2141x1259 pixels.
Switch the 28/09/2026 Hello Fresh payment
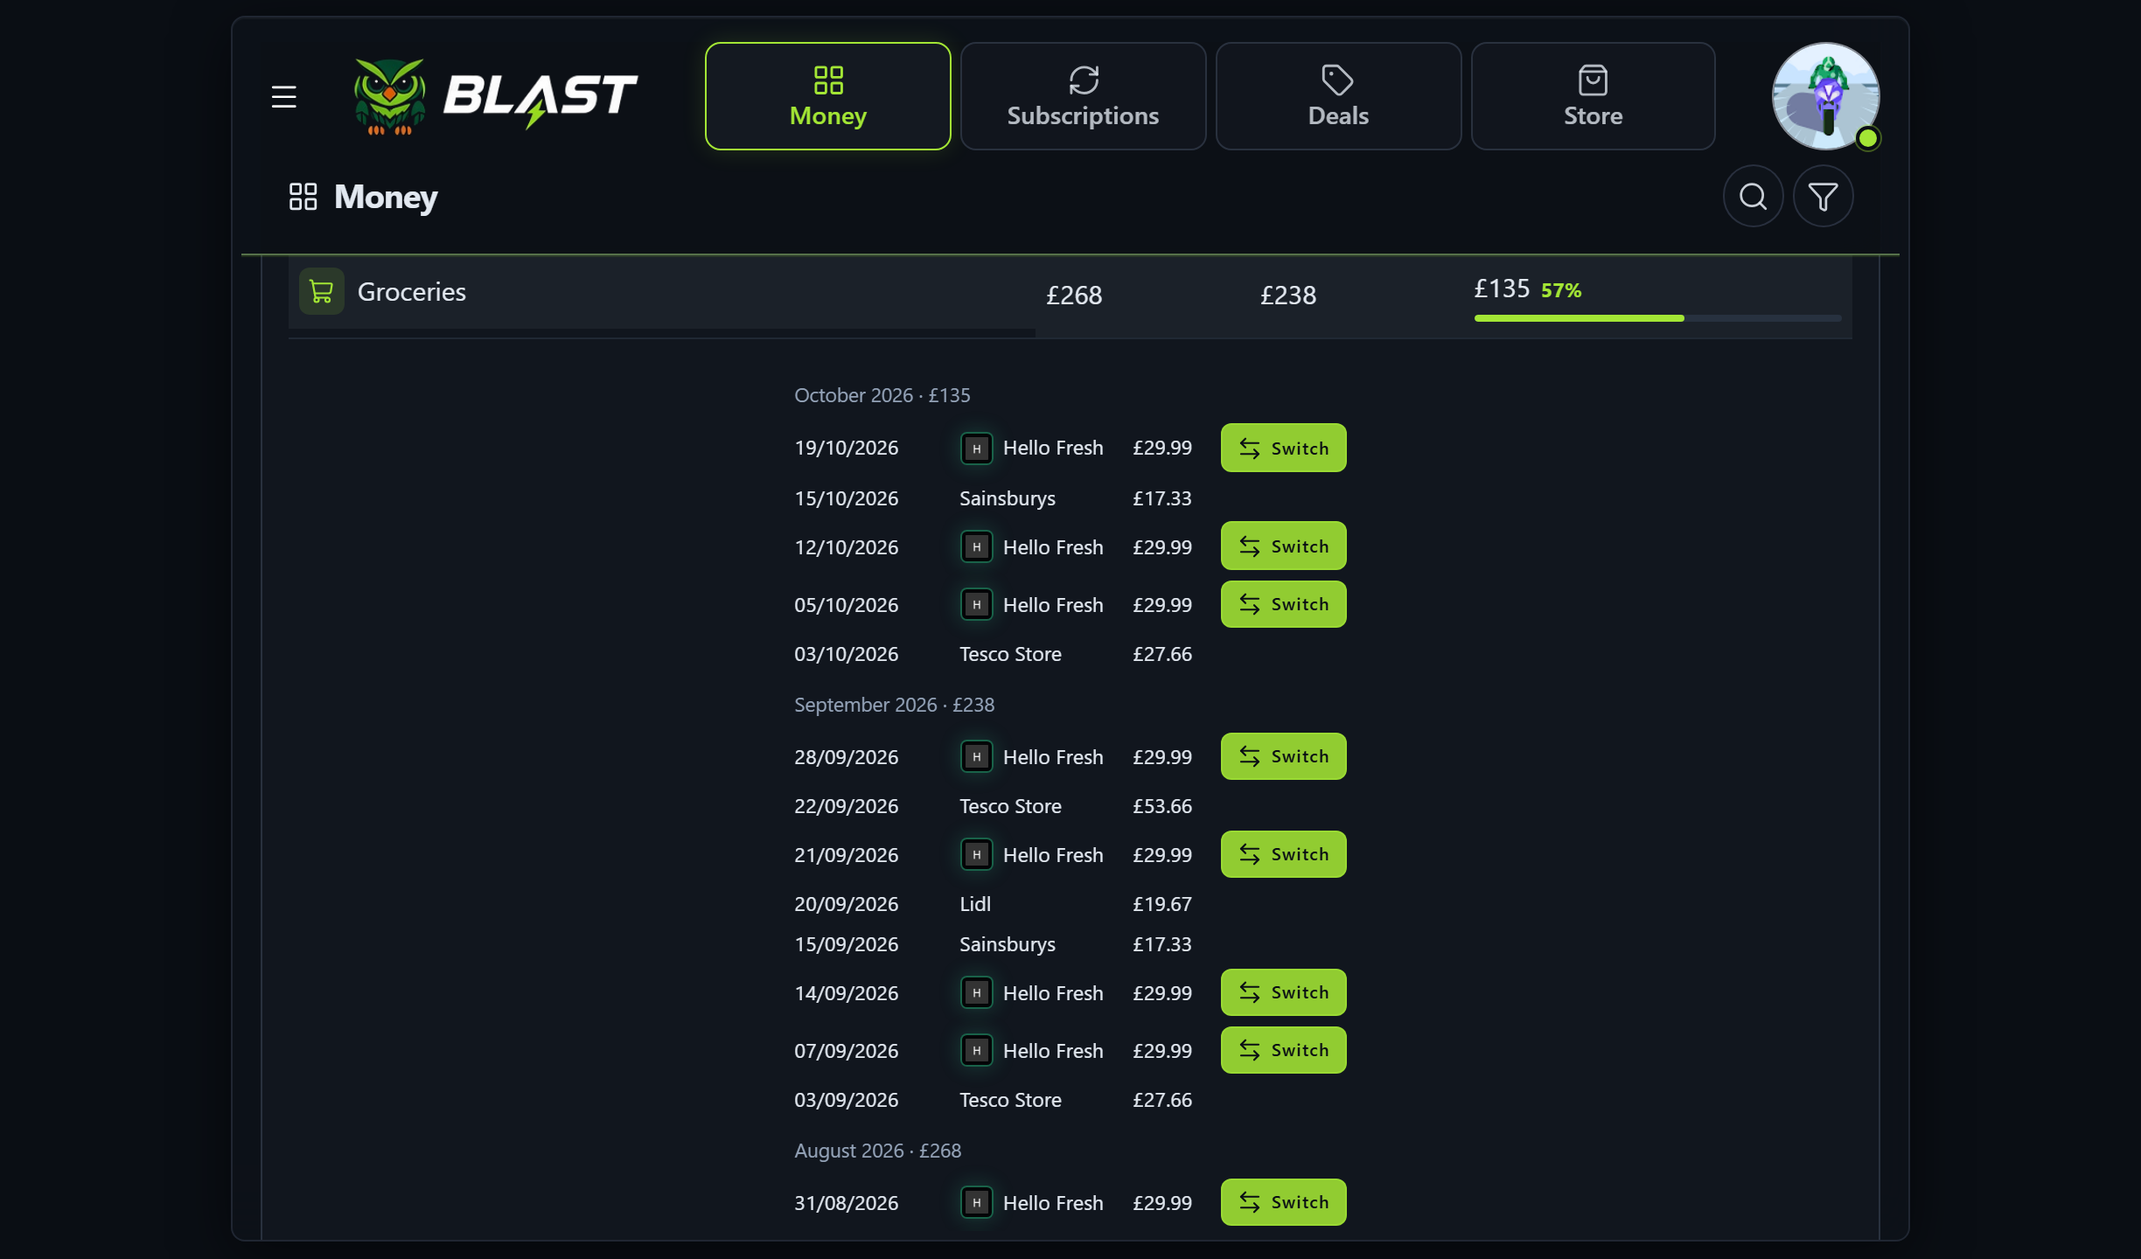click(1283, 756)
